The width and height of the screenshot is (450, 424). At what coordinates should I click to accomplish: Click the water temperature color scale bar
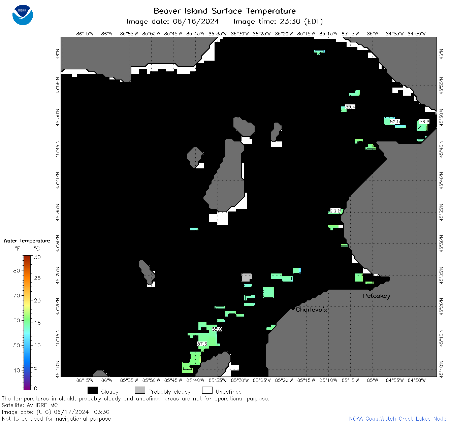click(27, 323)
